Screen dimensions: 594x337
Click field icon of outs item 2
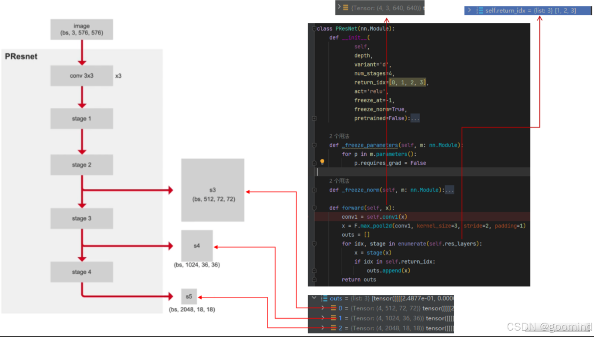point(333,328)
